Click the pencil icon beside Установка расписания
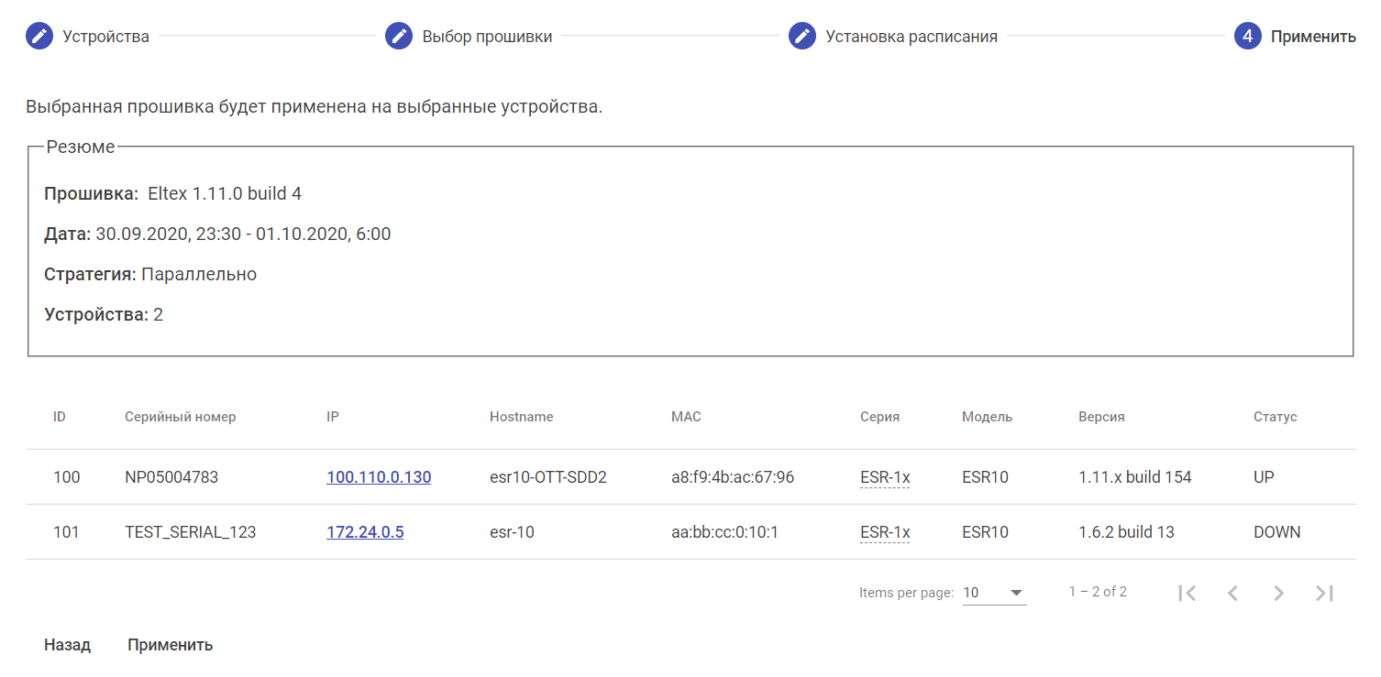Screen dimensions: 1381x677 pos(802,37)
